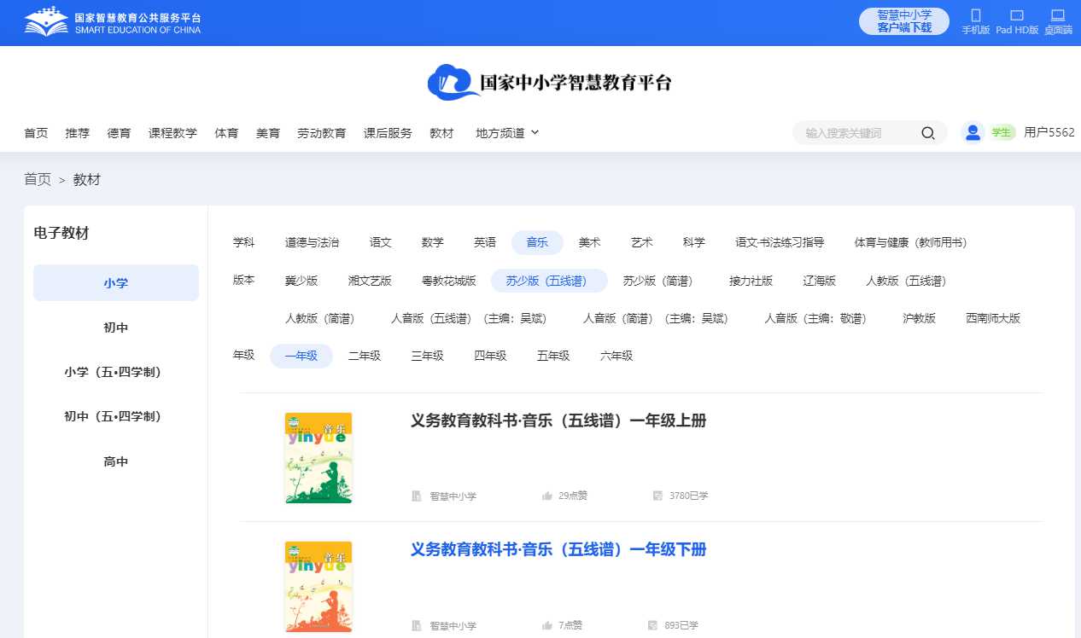This screenshot has width=1081, height=638.
Task: Choose the 数学 subject filter
Action: point(433,242)
